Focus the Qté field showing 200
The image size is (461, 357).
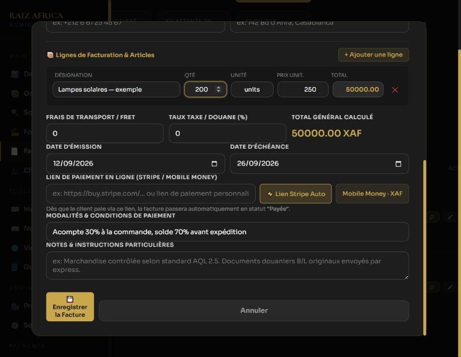pyautogui.click(x=205, y=89)
